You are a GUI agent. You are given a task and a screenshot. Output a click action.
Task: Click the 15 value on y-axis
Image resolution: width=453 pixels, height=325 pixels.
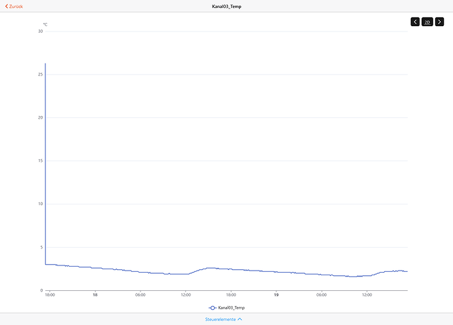(41, 161)
